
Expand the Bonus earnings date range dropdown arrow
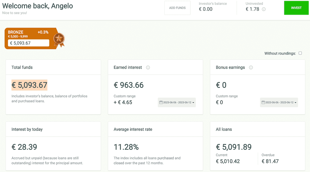coord(295,103)
